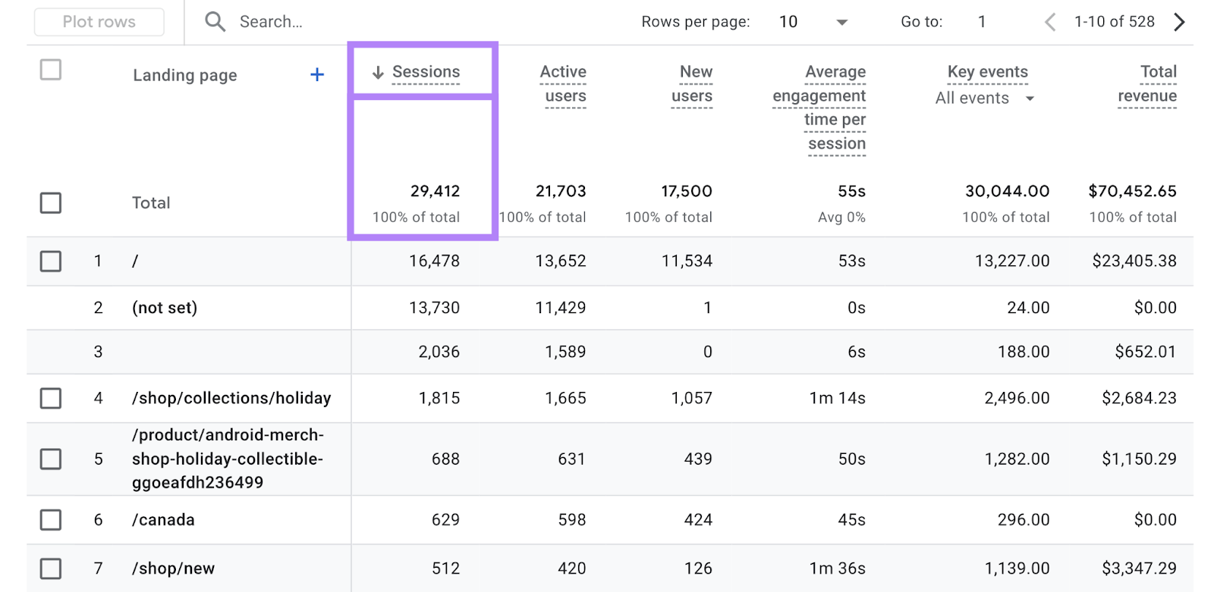Select the /shop/collections/holiday row checkbox
Screen dimensions: 1214x592
tap(51, 398)
